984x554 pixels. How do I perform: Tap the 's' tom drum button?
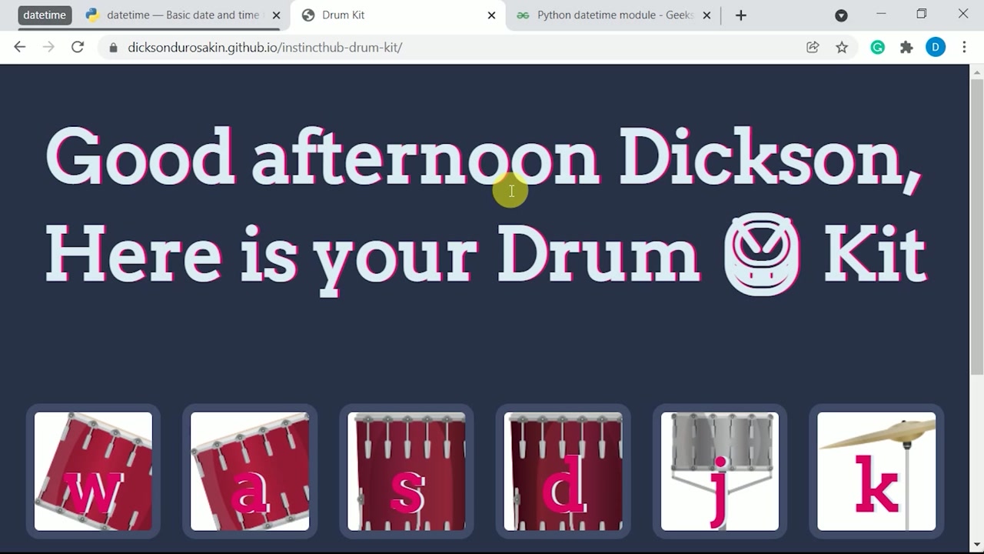click(x=407, y=471)
